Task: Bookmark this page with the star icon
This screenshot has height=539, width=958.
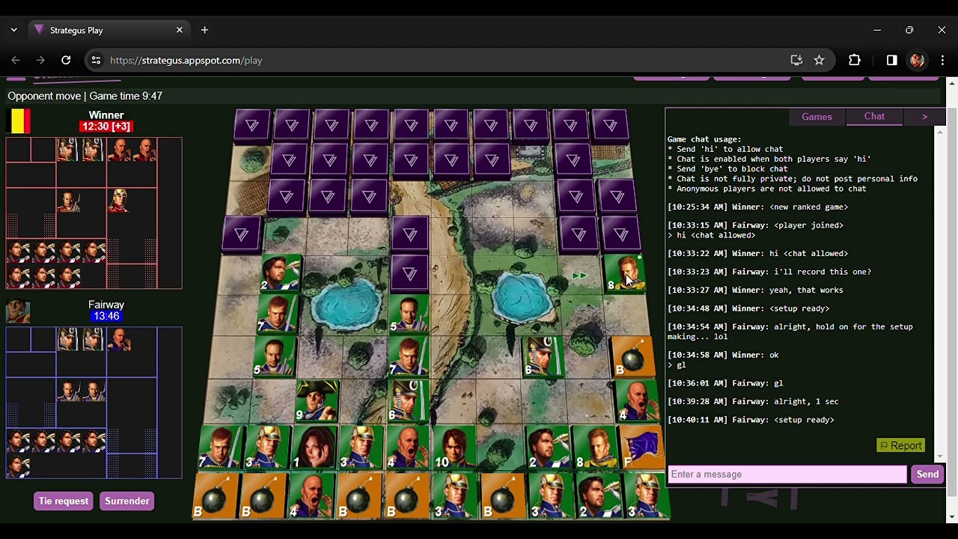Action: click(x=819, y=60)
